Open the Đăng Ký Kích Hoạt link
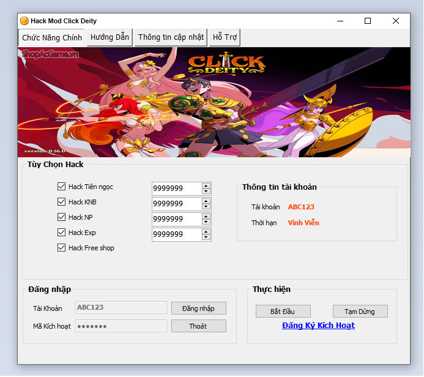This screenshot has height=377, width=424. [318, 326]
